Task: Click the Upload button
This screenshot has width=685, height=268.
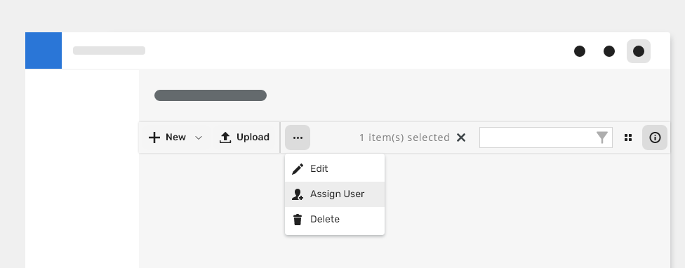Action: coord(244,138)
